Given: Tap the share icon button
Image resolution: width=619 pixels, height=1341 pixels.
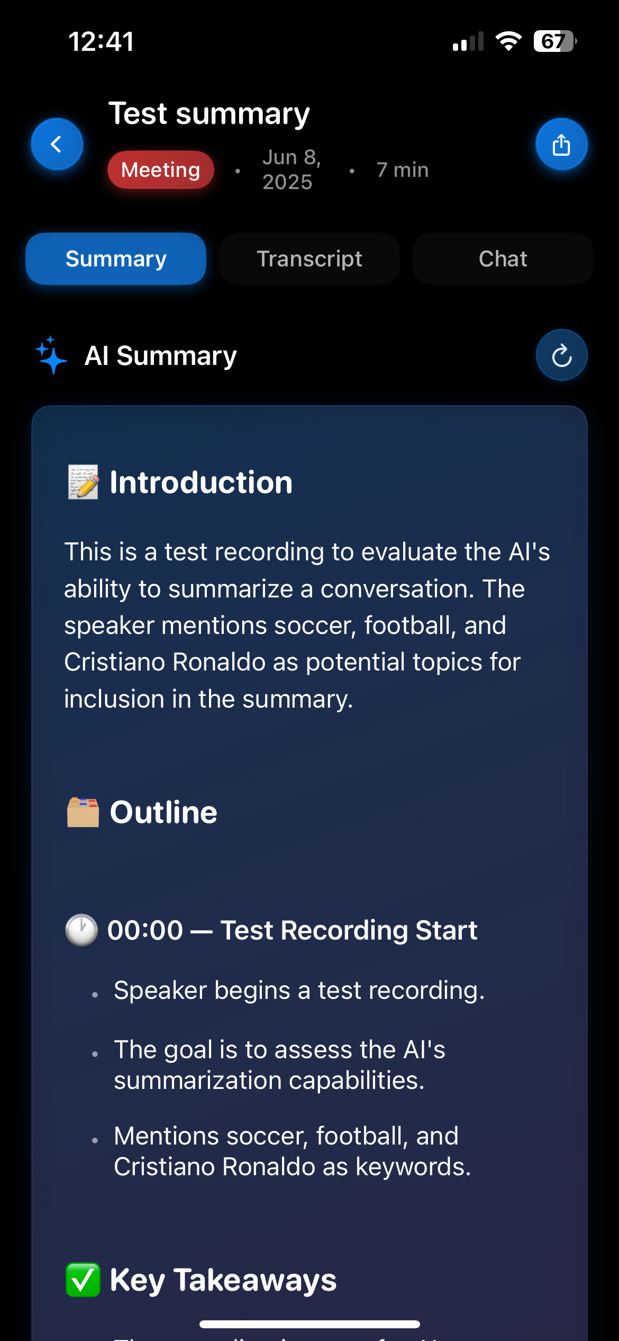Looking at the screenshot, I should 561,144.
